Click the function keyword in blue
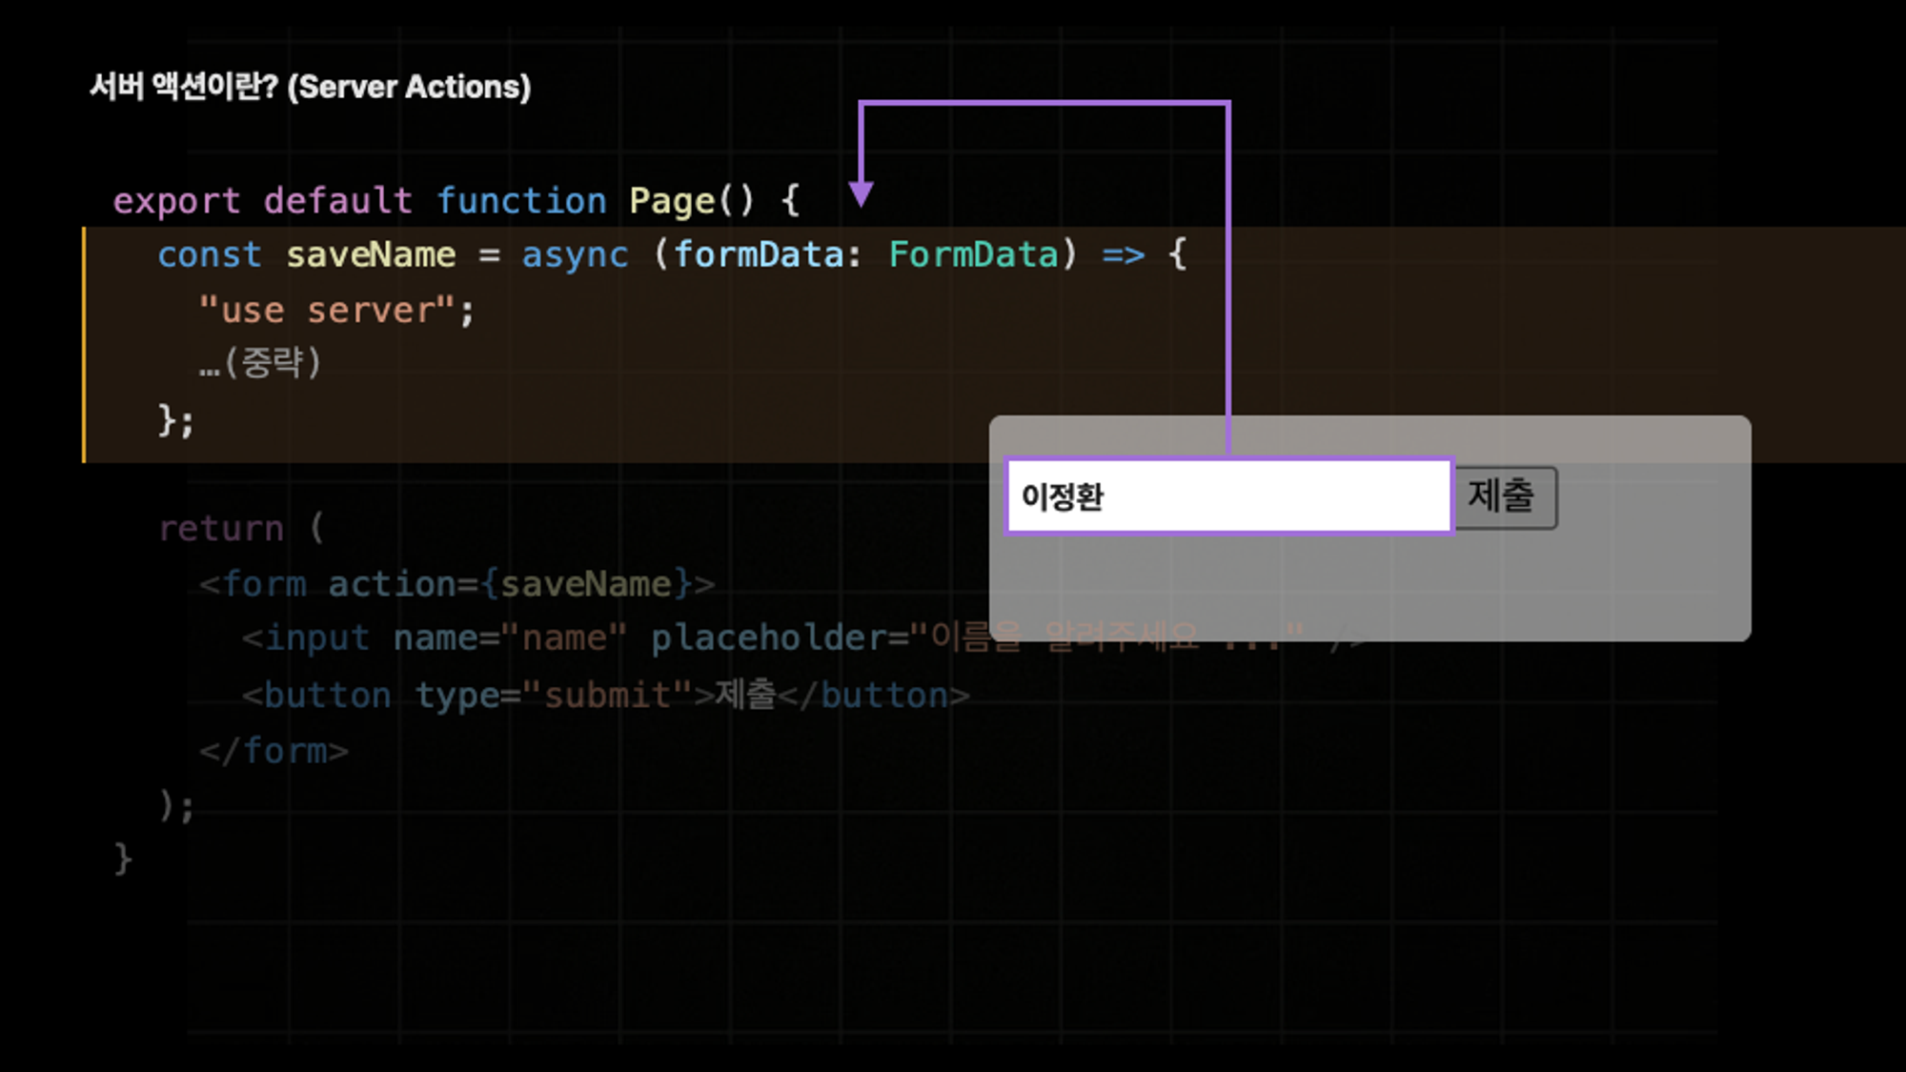Viewport: 1906px width, 1072px height. (521, 201)
